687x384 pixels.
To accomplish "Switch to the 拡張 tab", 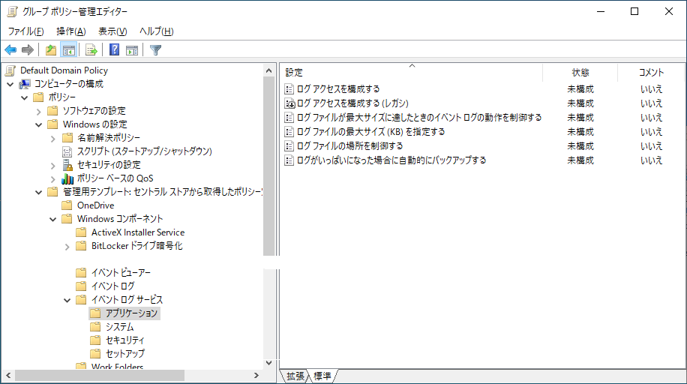I will click(295, 376).
